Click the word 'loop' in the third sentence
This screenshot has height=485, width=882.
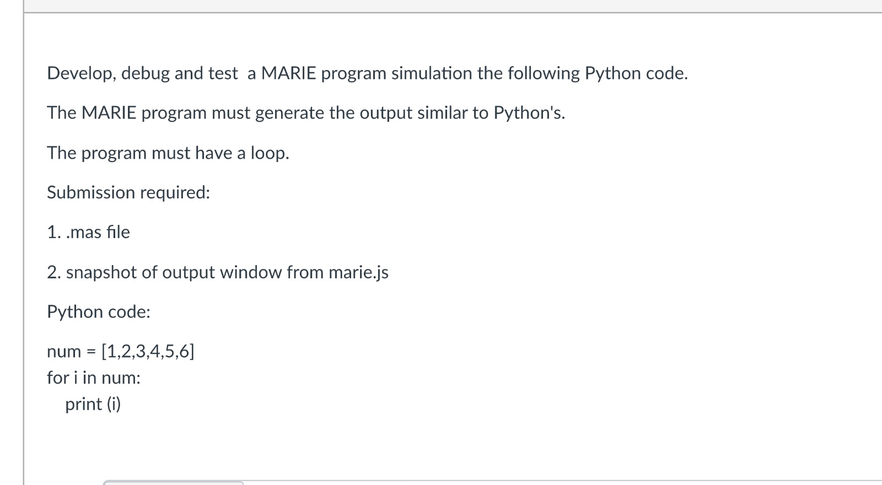[268, 153]
